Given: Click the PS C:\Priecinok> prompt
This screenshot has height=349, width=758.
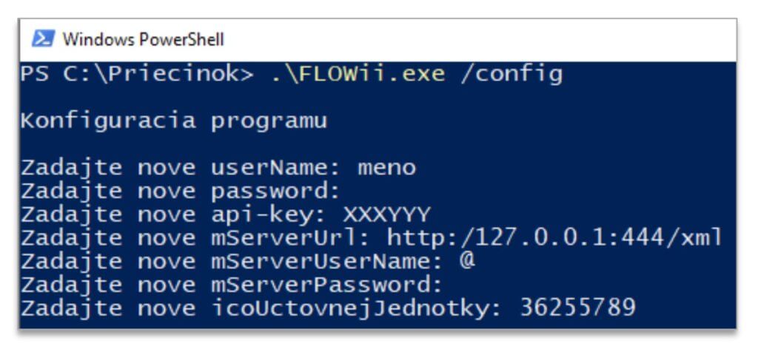Looking at the screenshot, I should 137,75.
